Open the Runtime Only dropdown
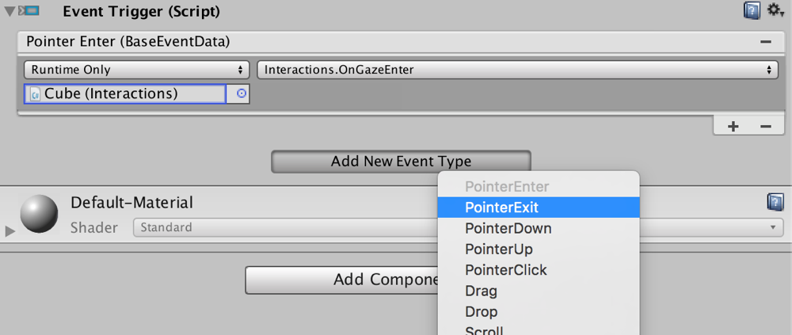 pyautogui.click(x=137, y=70)
